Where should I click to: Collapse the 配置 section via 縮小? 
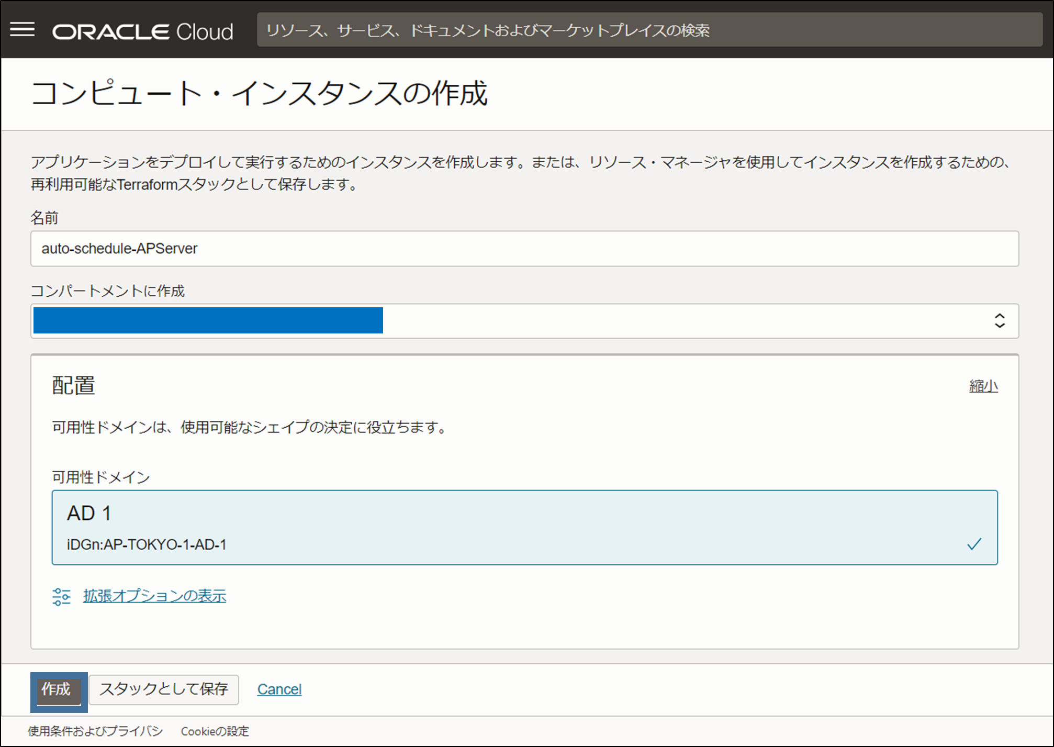point(983,386)
